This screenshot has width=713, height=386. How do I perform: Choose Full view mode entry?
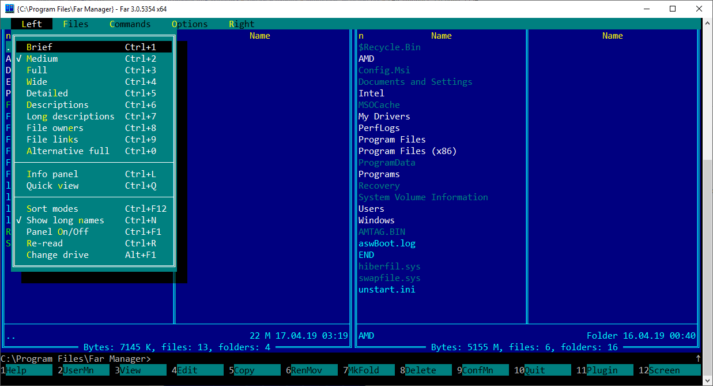pos(94,70)
